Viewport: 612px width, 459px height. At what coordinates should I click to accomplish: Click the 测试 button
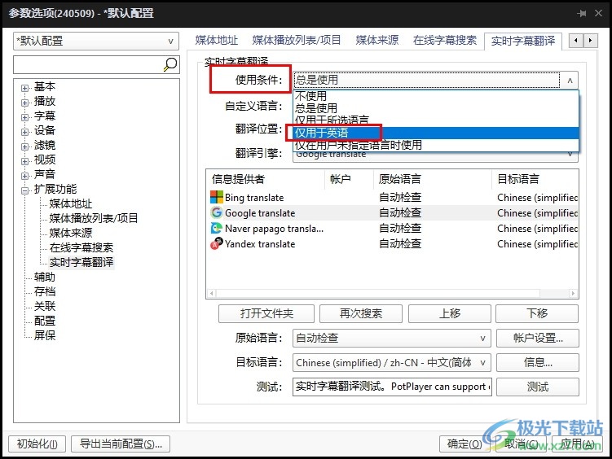[x=538, y=387]
